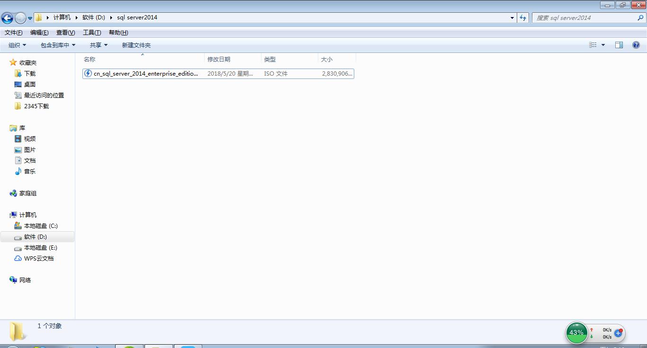Click the 下载 folder icon
Screen dimensions: 647x348
pyautogui.click(x=18, y=73)
